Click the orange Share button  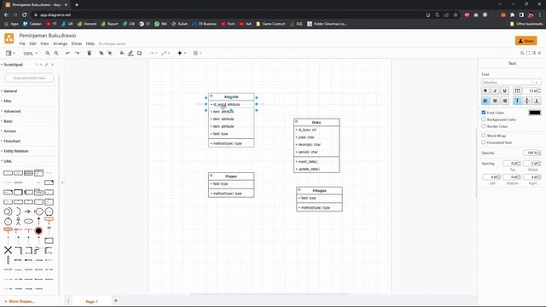(x=526, y=41)
